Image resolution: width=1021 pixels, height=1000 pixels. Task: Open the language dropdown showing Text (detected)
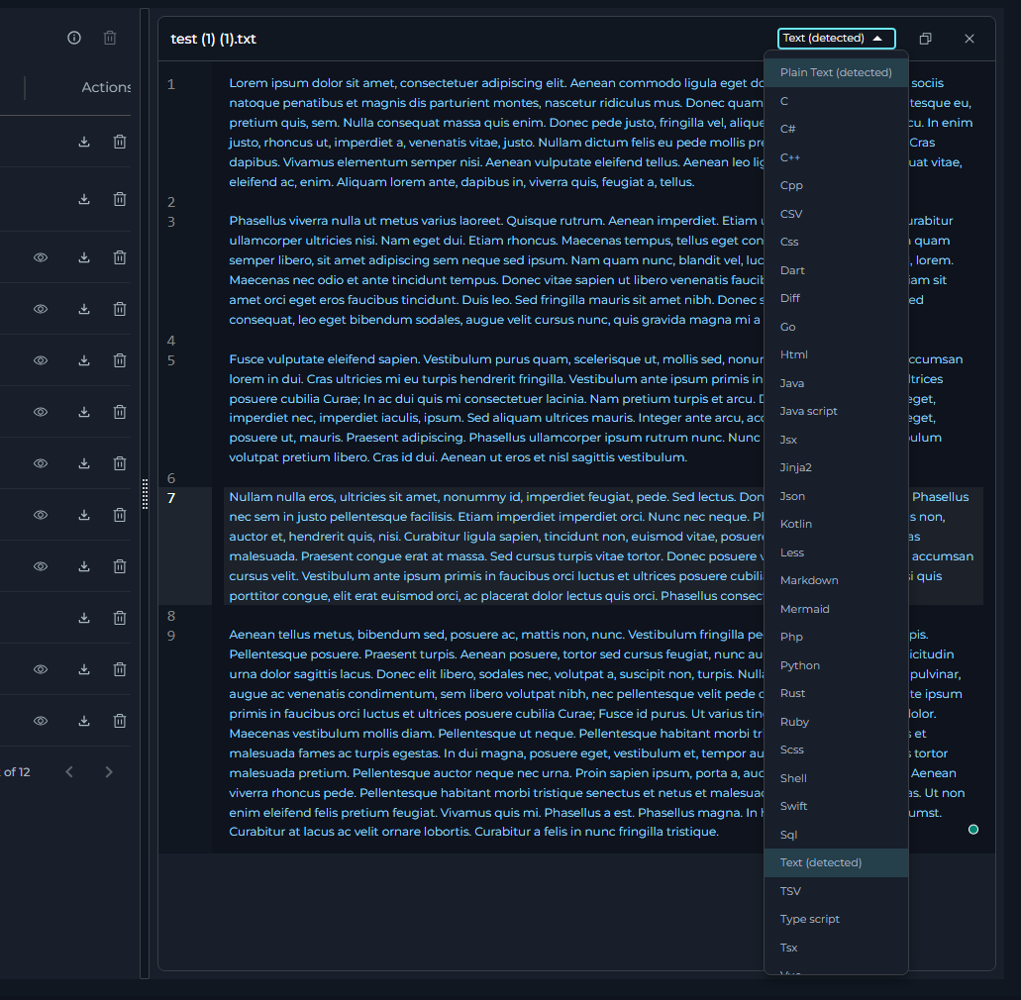click(x=836, y=39)
